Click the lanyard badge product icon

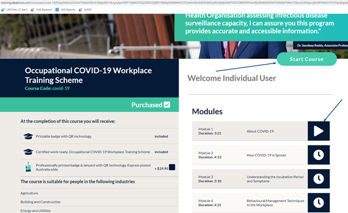pyautogui.click(x=28, y=167)
